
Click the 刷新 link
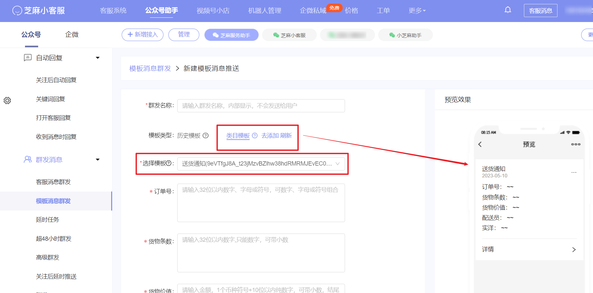click(x=286, y=136)
